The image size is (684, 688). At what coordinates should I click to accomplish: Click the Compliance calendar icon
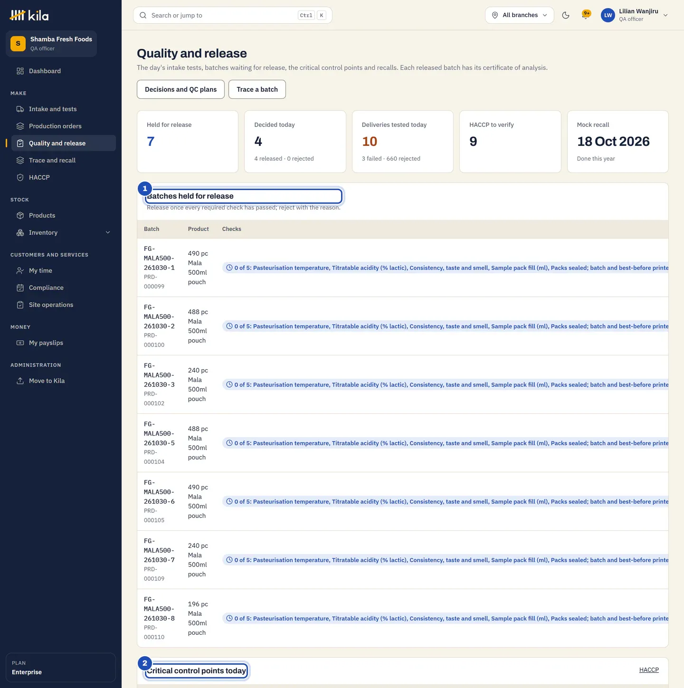click(x=20, y=287)
